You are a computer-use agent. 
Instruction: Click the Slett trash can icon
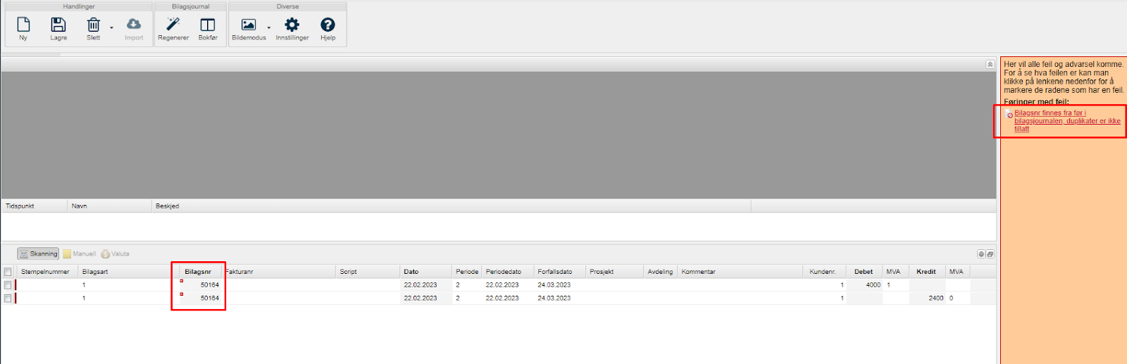tap(93, 27)
